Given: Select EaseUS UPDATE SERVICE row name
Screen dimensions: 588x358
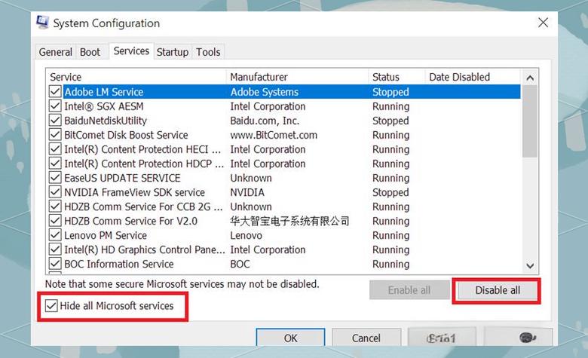Looking at the screenshot, I should (x=122, y=178).
